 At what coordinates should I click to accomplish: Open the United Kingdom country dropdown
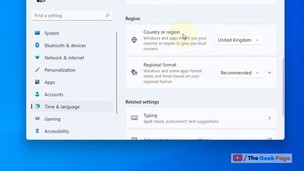(x=238, y=40)
